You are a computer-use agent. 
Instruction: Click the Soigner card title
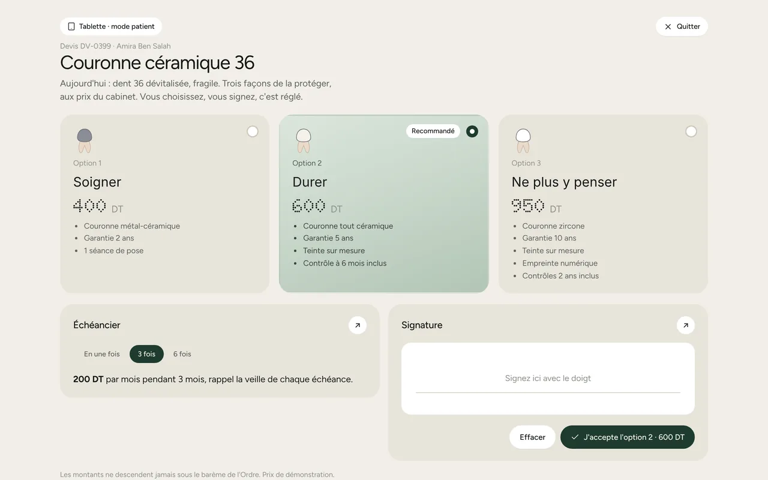97,182
